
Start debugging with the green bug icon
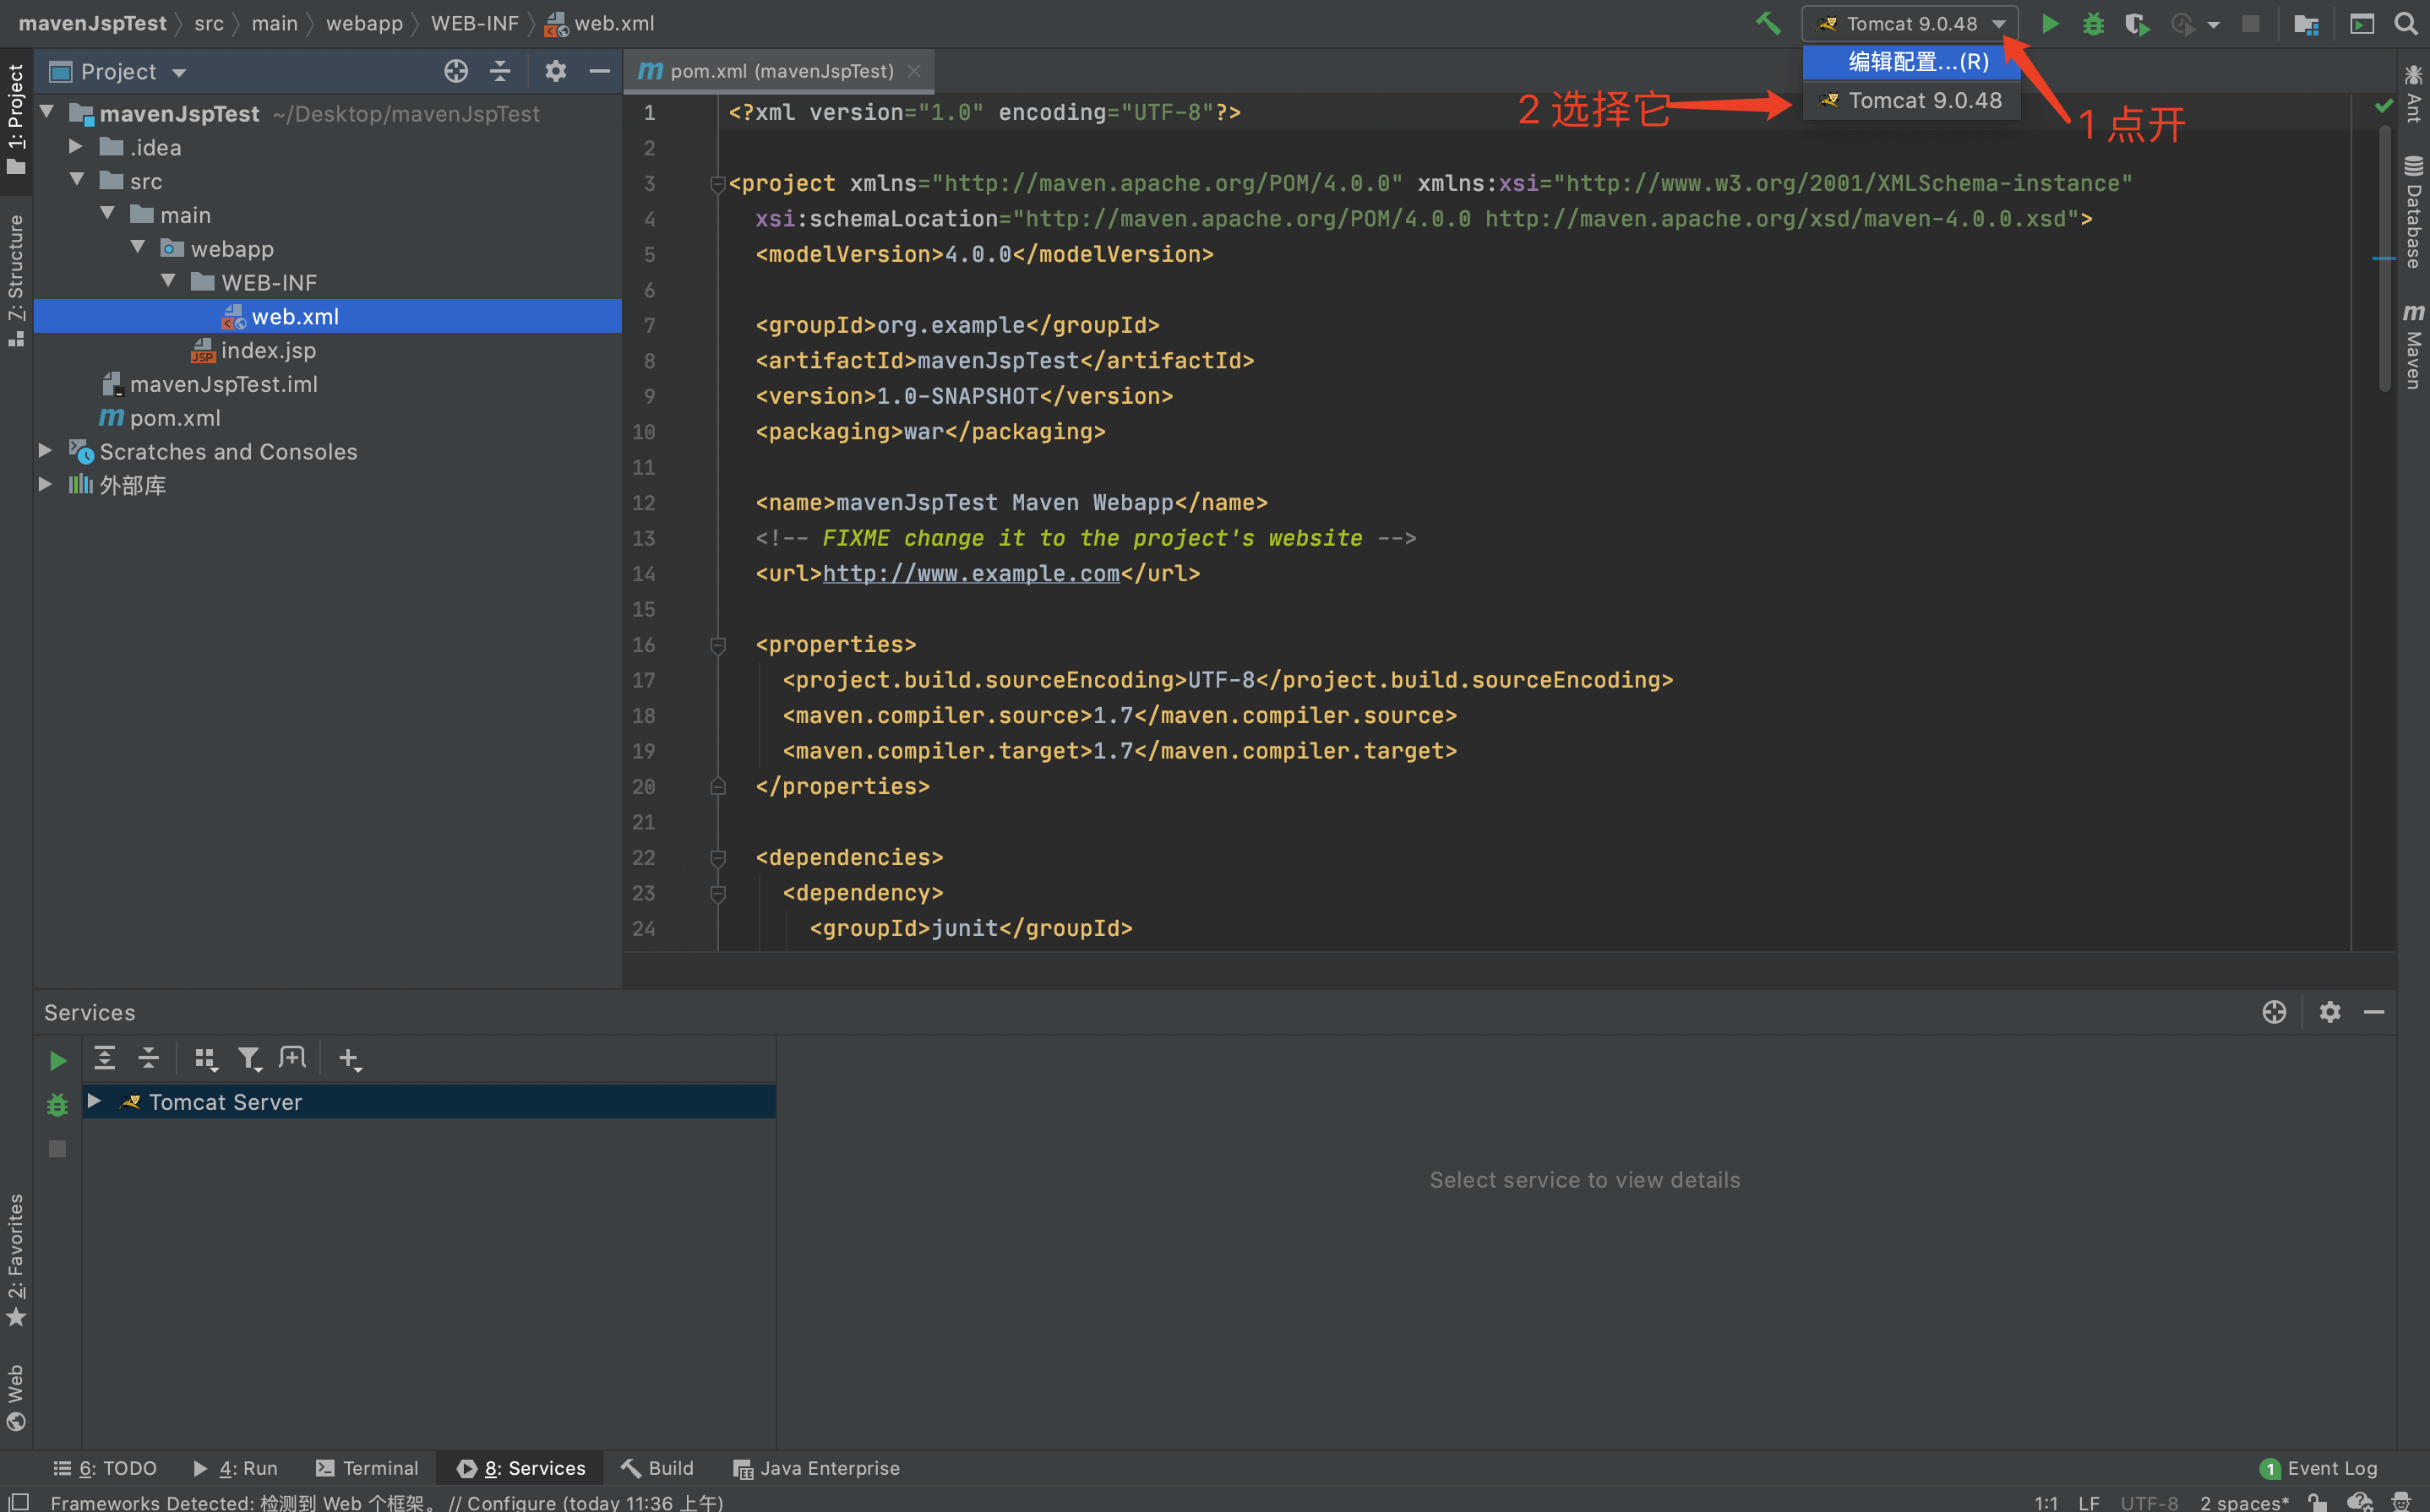(2093, 23)
